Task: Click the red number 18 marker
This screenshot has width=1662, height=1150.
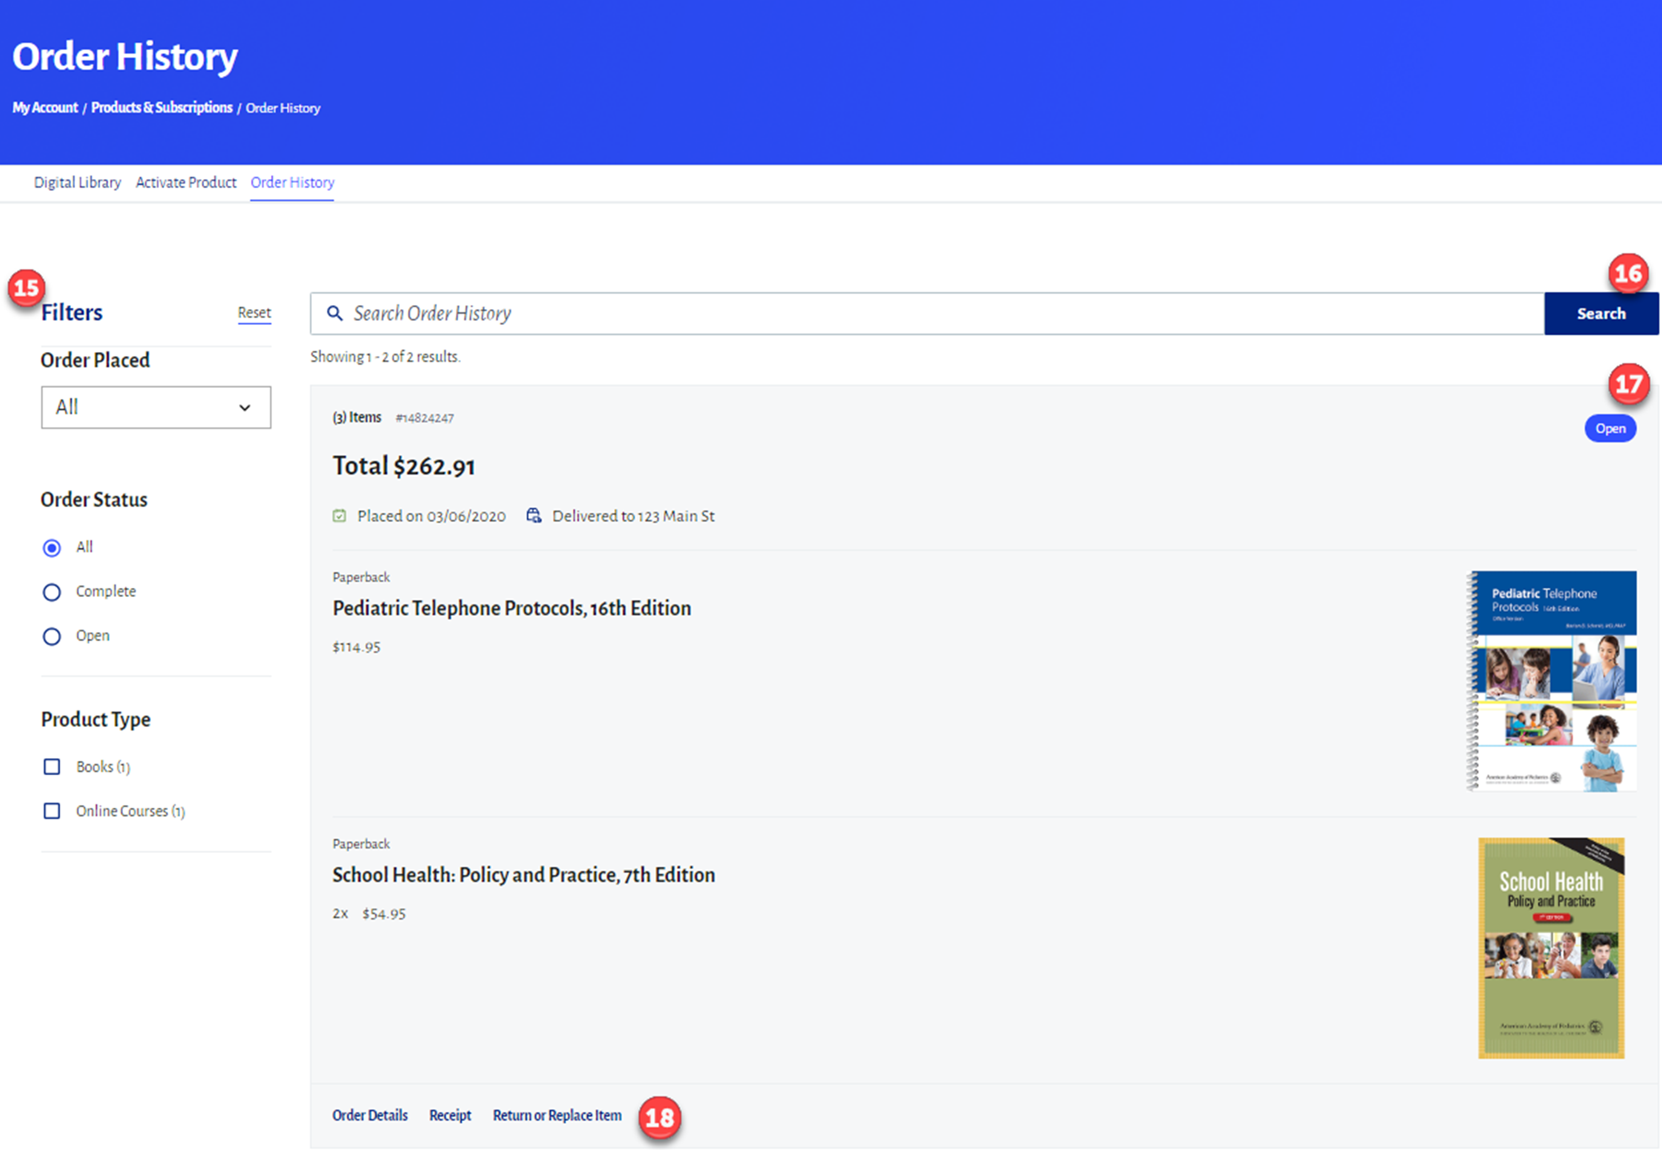Action: point(659,1118)
